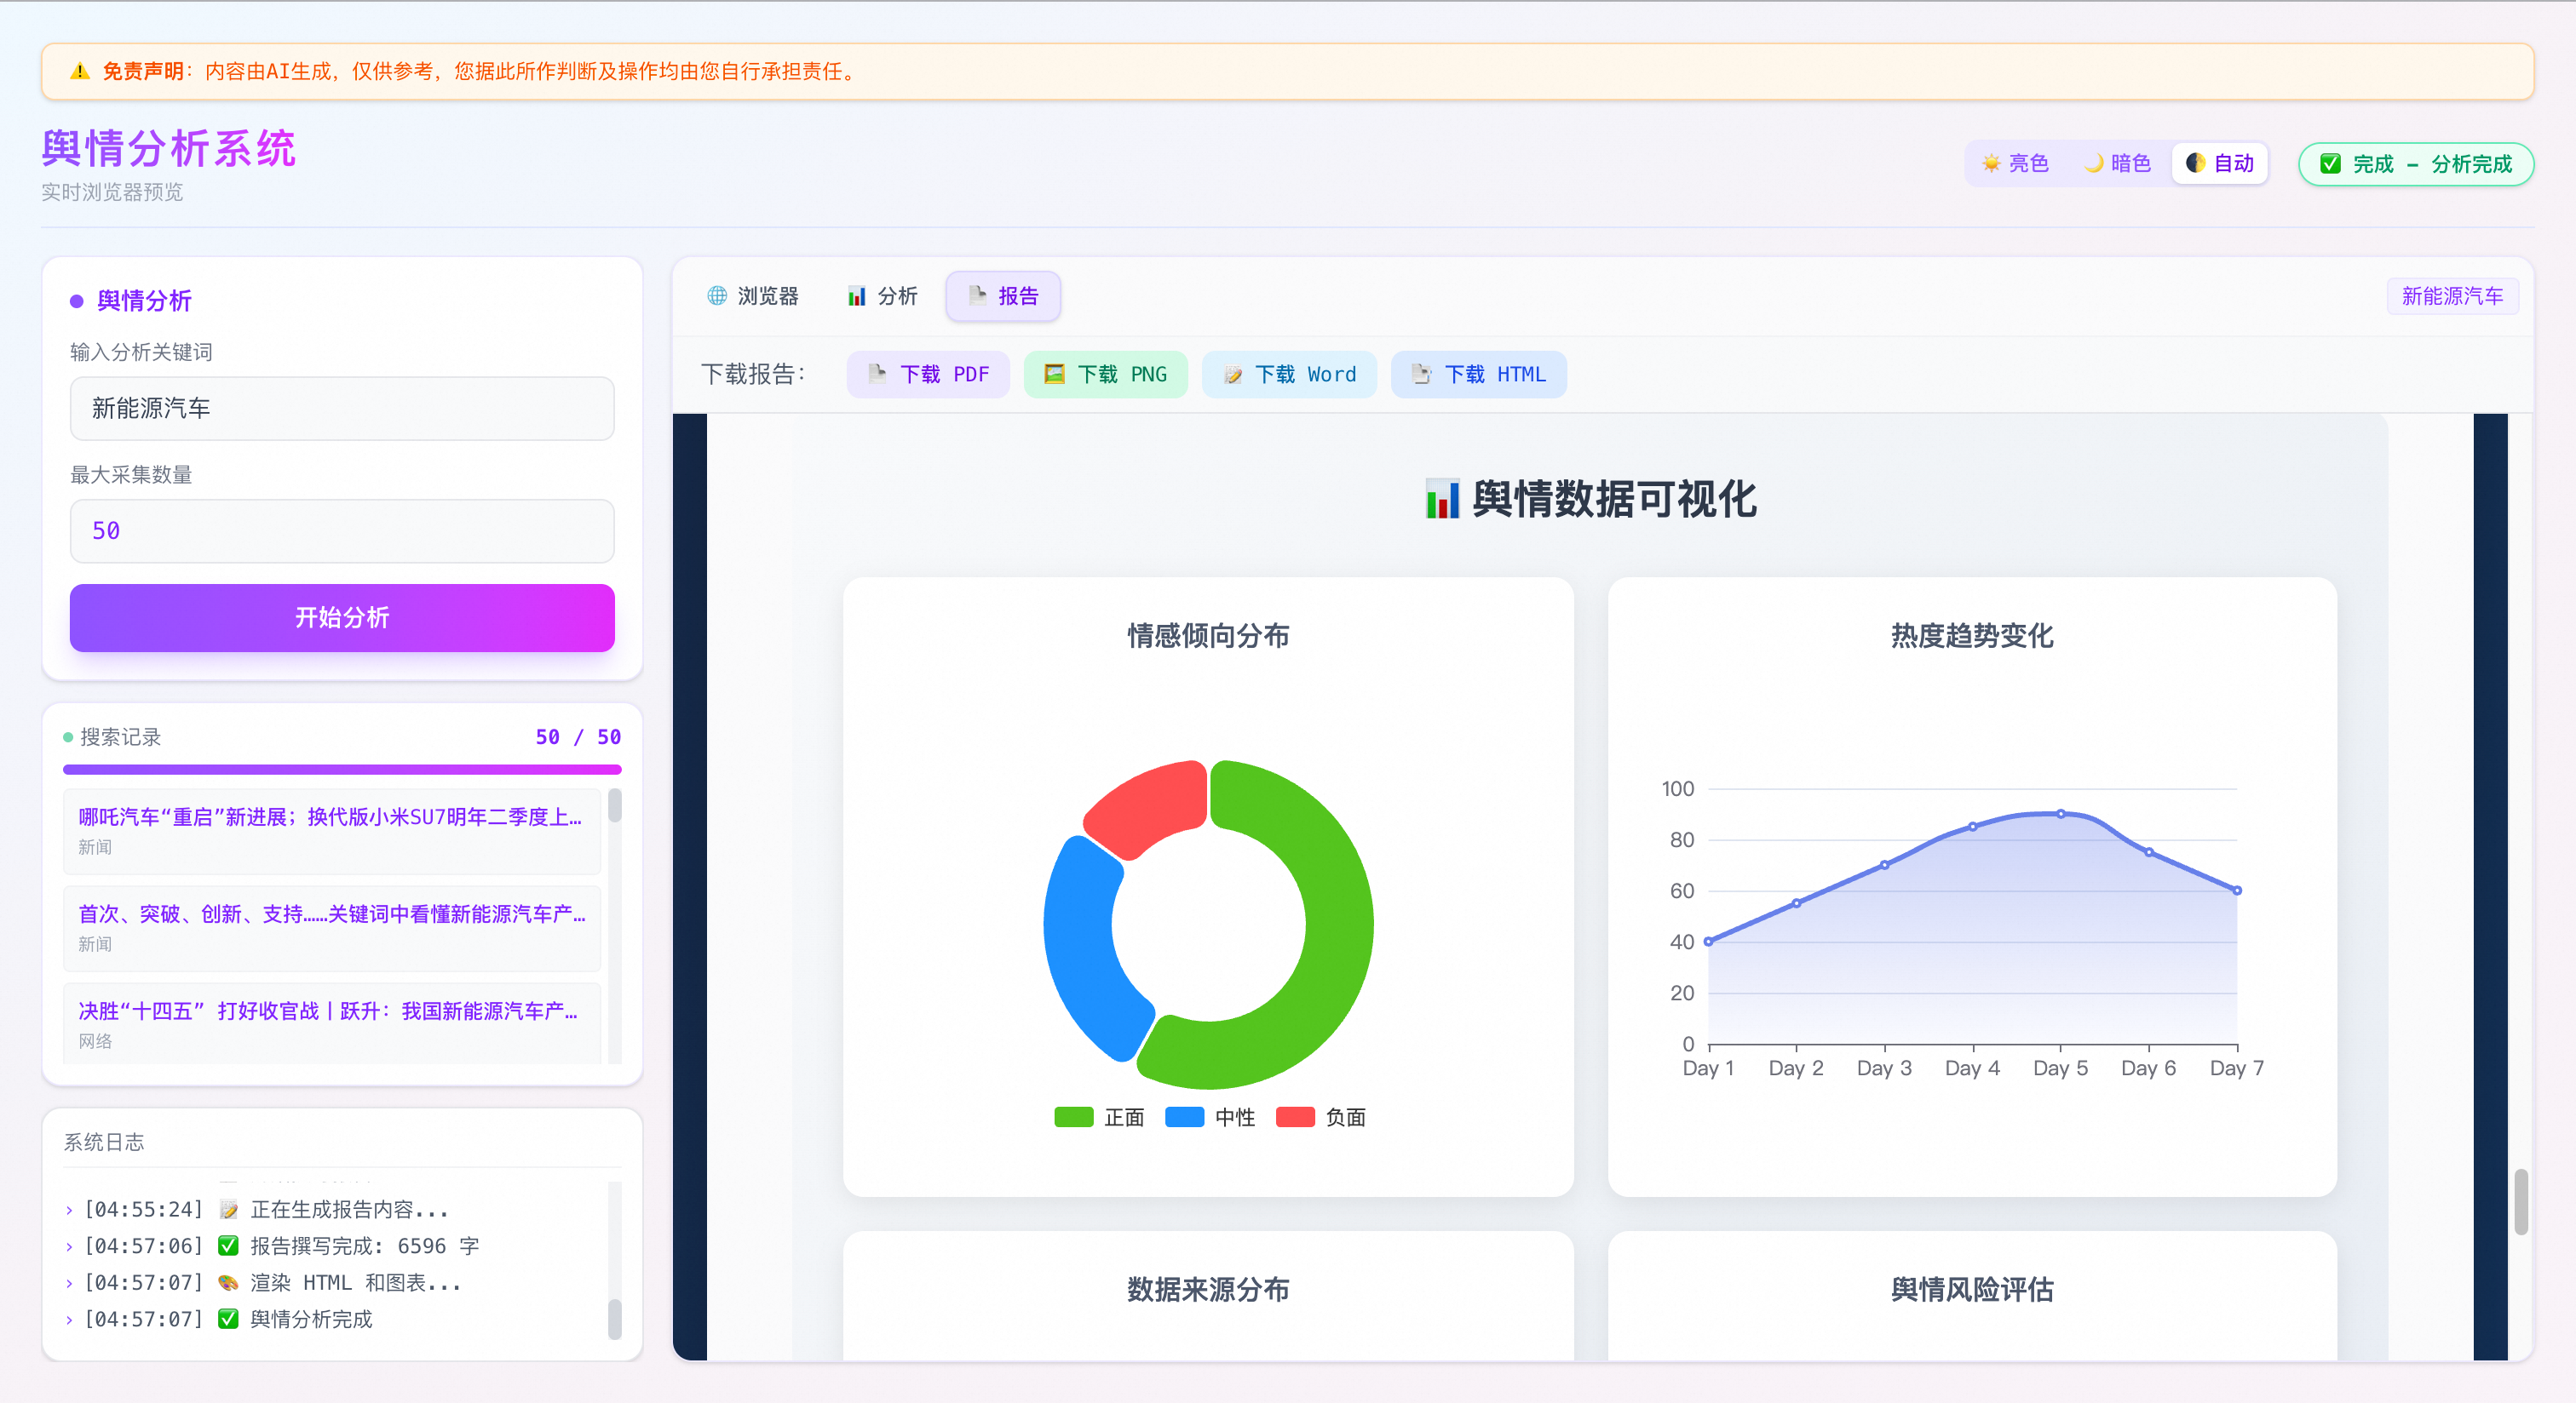Toggle the 正面 series in the donut legend
The height and width of the screenshot is (1403, 2576).
(x=1099, y=1117)
